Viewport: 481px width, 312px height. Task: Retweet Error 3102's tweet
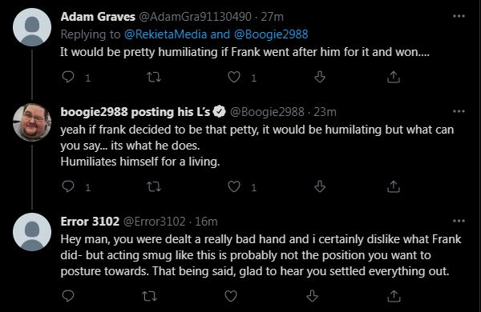coord(150,296)
